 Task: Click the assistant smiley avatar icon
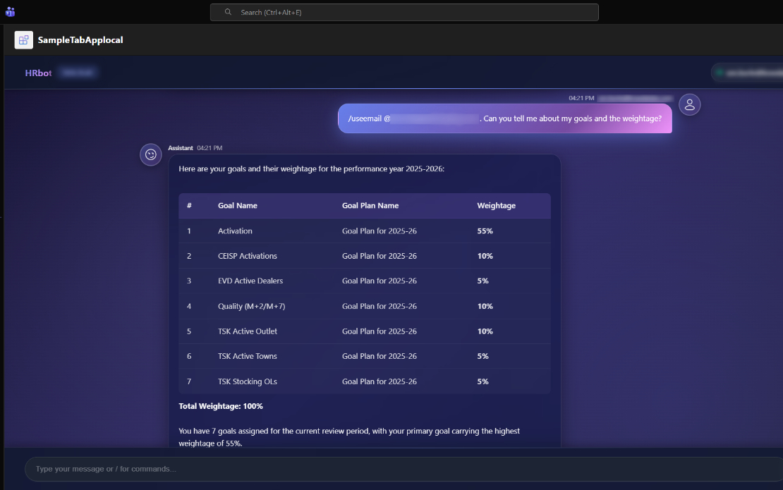(x=151, y=154)
